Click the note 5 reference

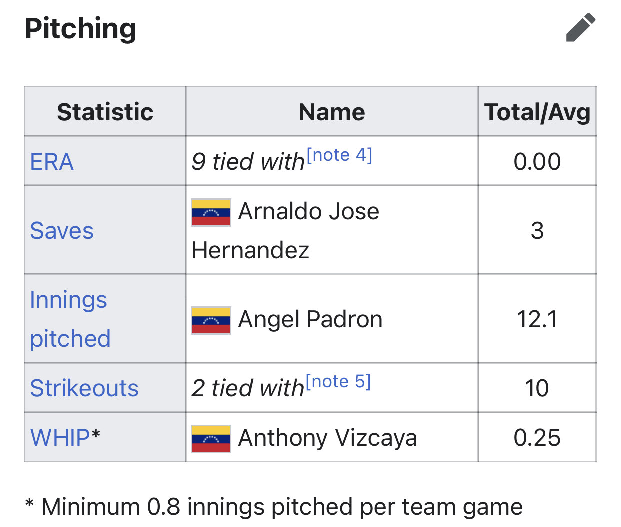pos(338,382)
